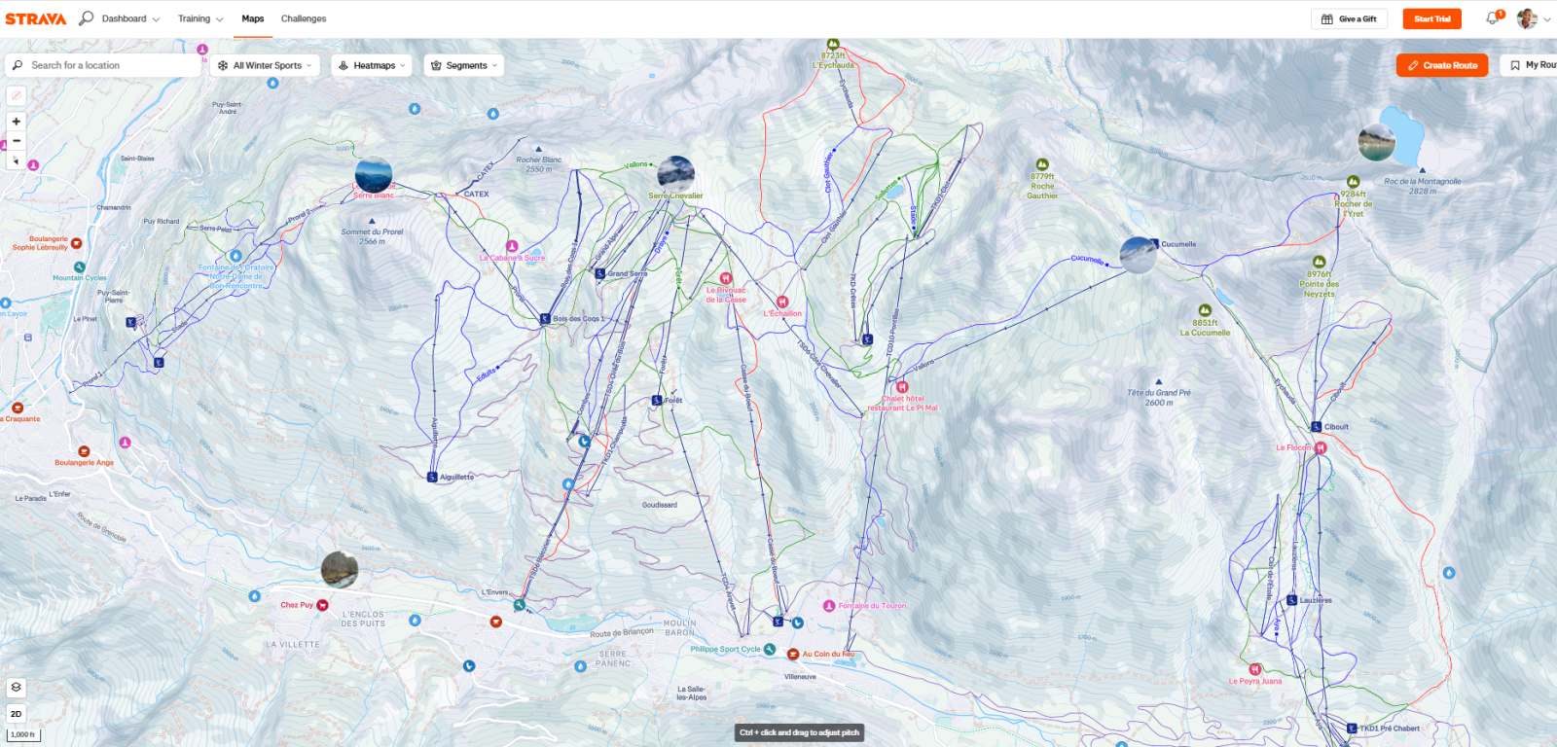This screenshot has width=1557, height=747.
Task: Select the Mountain Cycles shop marker
Action: coord(80,267)
